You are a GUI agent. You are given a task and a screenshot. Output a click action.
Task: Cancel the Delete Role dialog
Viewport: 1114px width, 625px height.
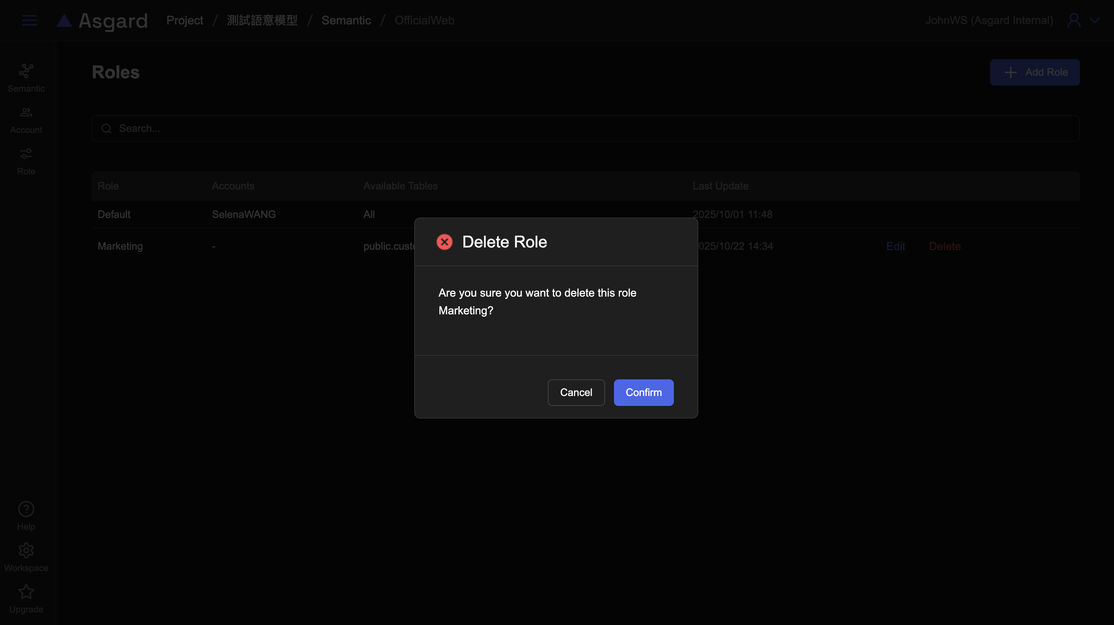click(575, 392)
